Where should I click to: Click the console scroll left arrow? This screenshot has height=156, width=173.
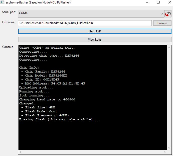coord(20,152)
